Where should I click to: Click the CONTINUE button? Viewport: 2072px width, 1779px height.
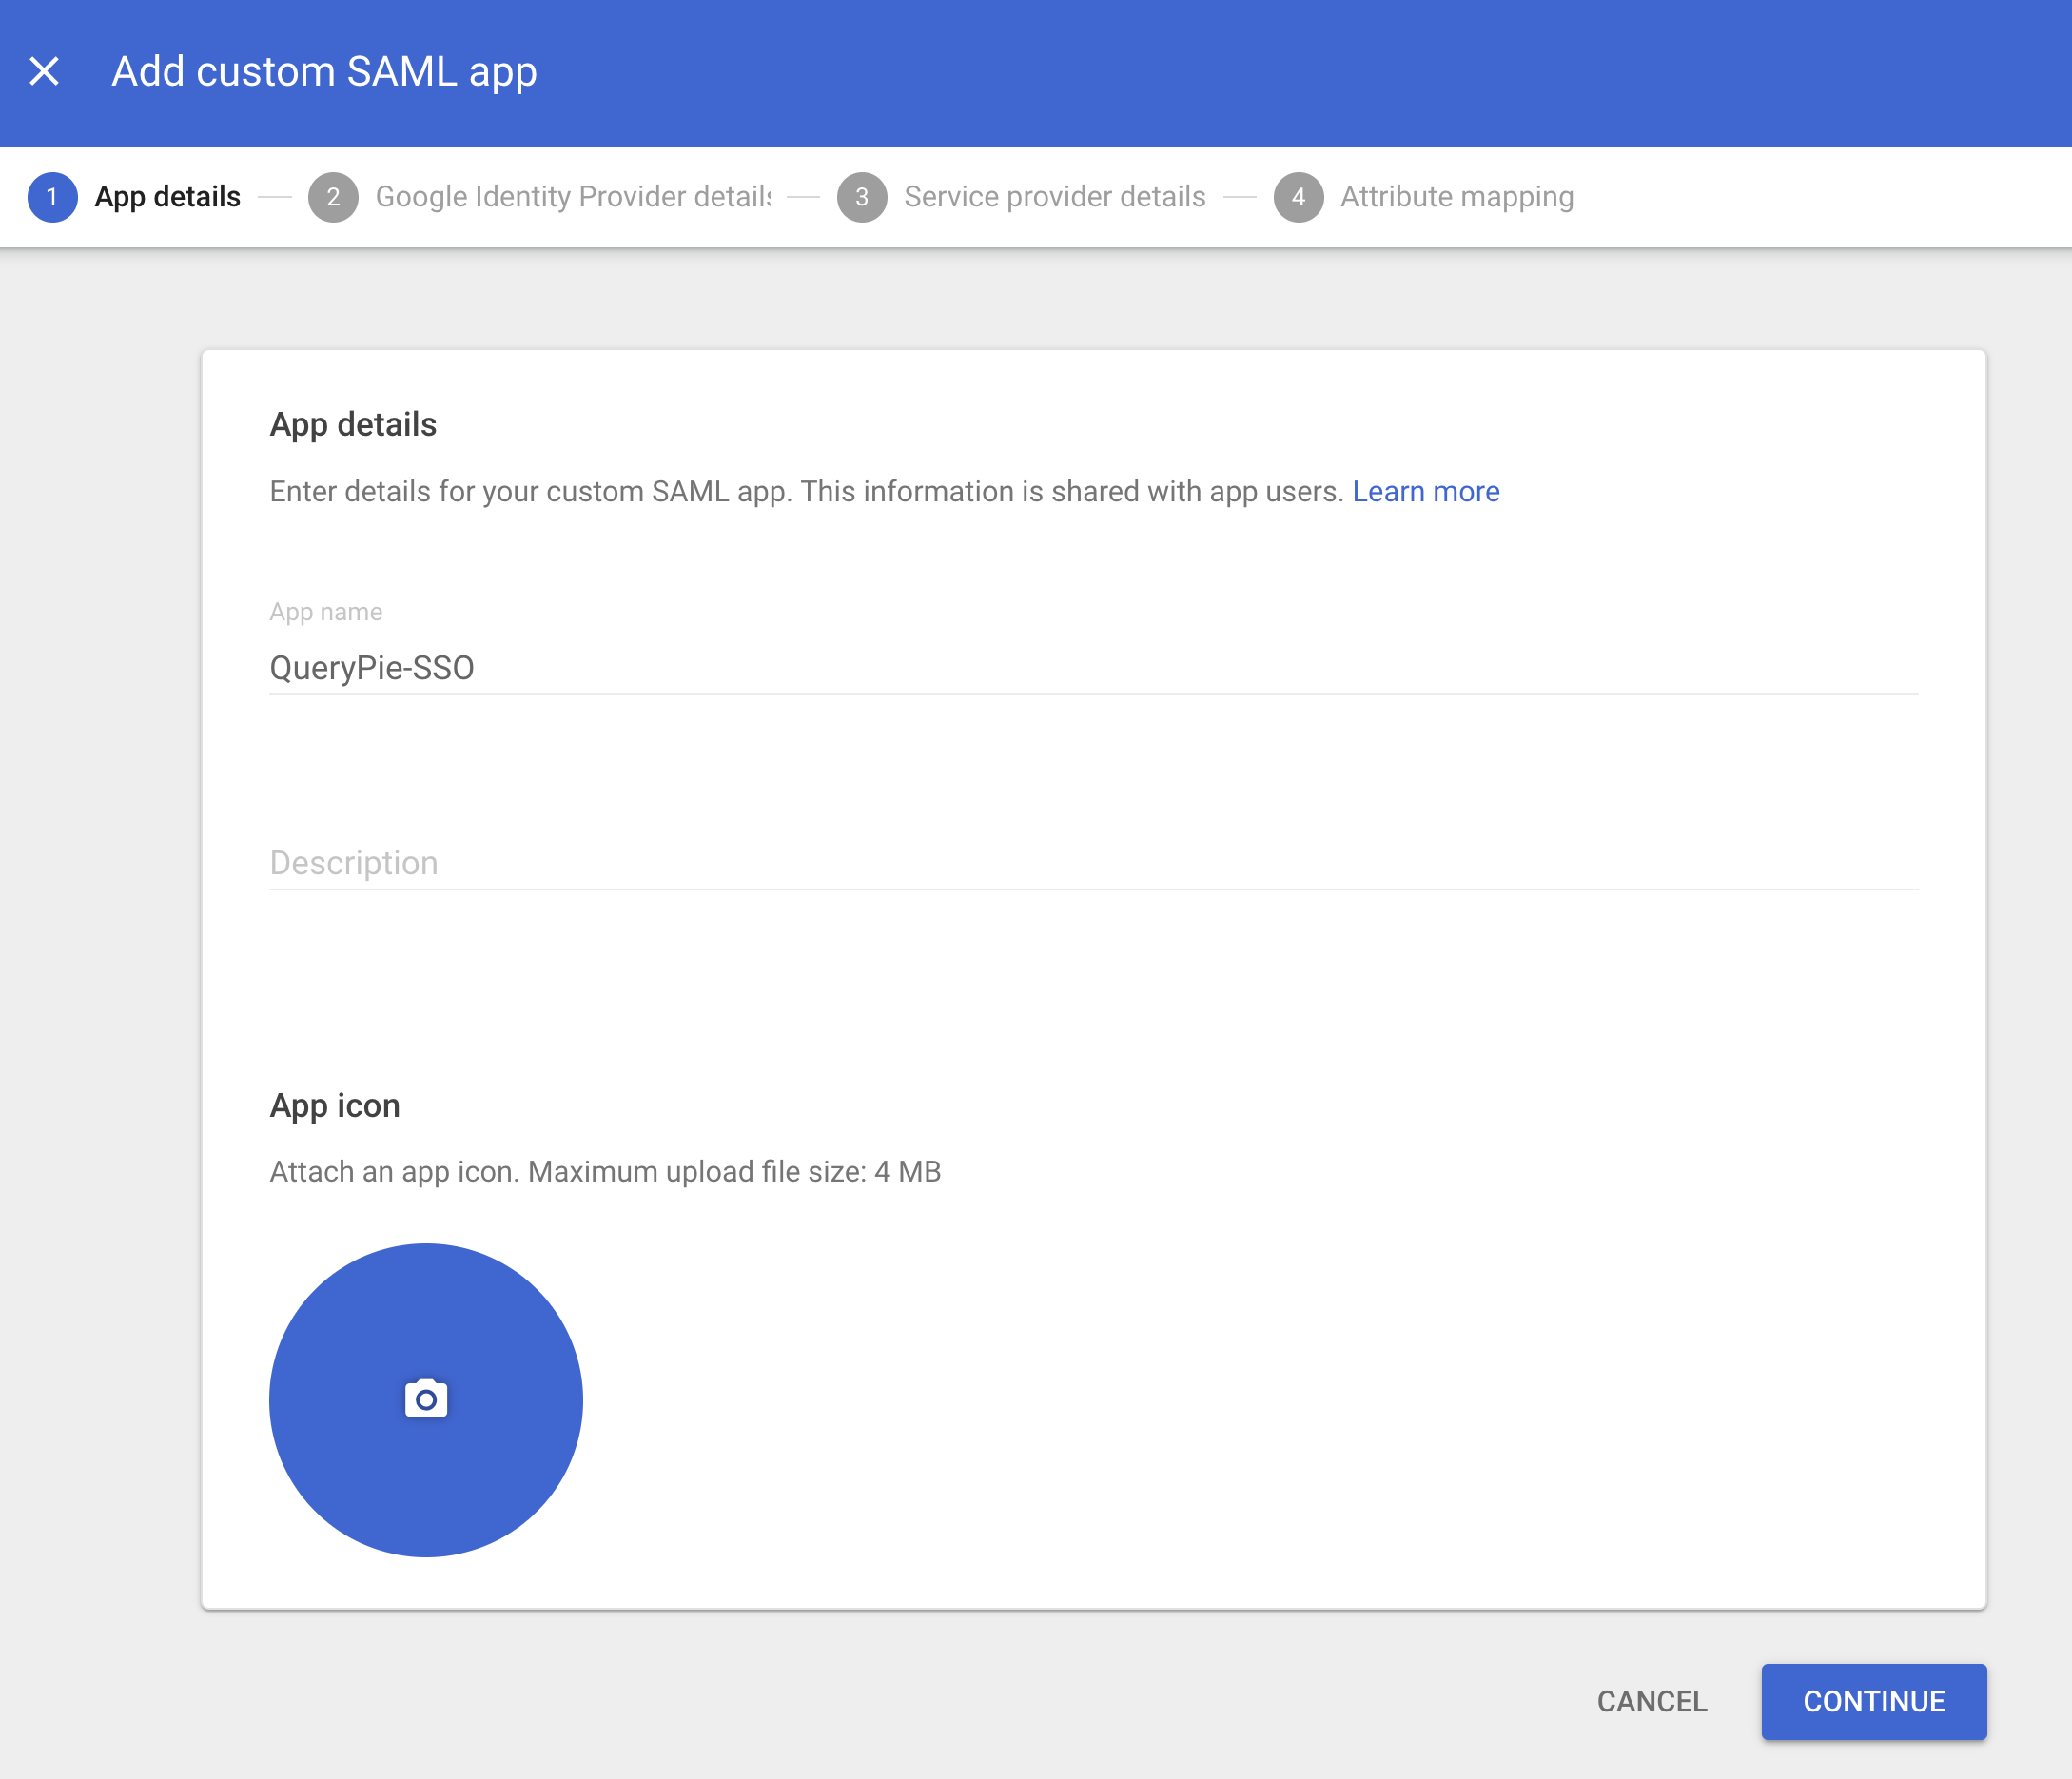point(1874,1701)
